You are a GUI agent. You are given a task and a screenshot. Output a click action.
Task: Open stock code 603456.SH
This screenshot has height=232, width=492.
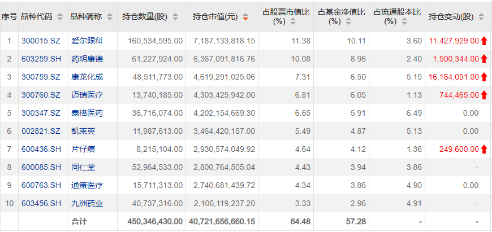pos(41,204)
